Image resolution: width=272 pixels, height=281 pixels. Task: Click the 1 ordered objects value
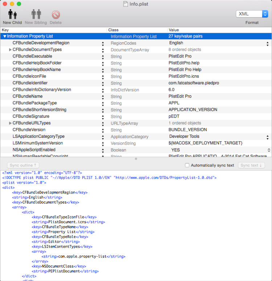pos(185,123)
